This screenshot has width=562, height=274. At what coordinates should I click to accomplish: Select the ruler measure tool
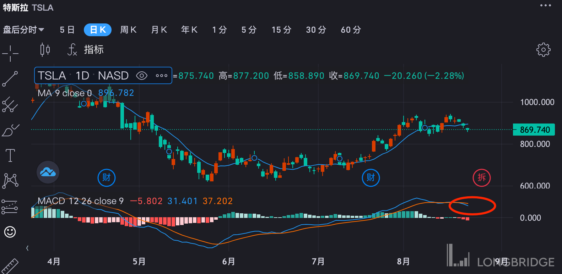(x=10, y=266)
